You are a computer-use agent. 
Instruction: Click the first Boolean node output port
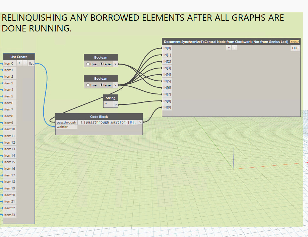pos(116,64)
